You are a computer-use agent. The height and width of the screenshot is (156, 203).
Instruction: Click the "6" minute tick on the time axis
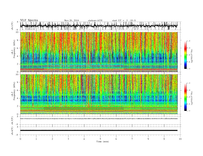(x=116, y=139)
